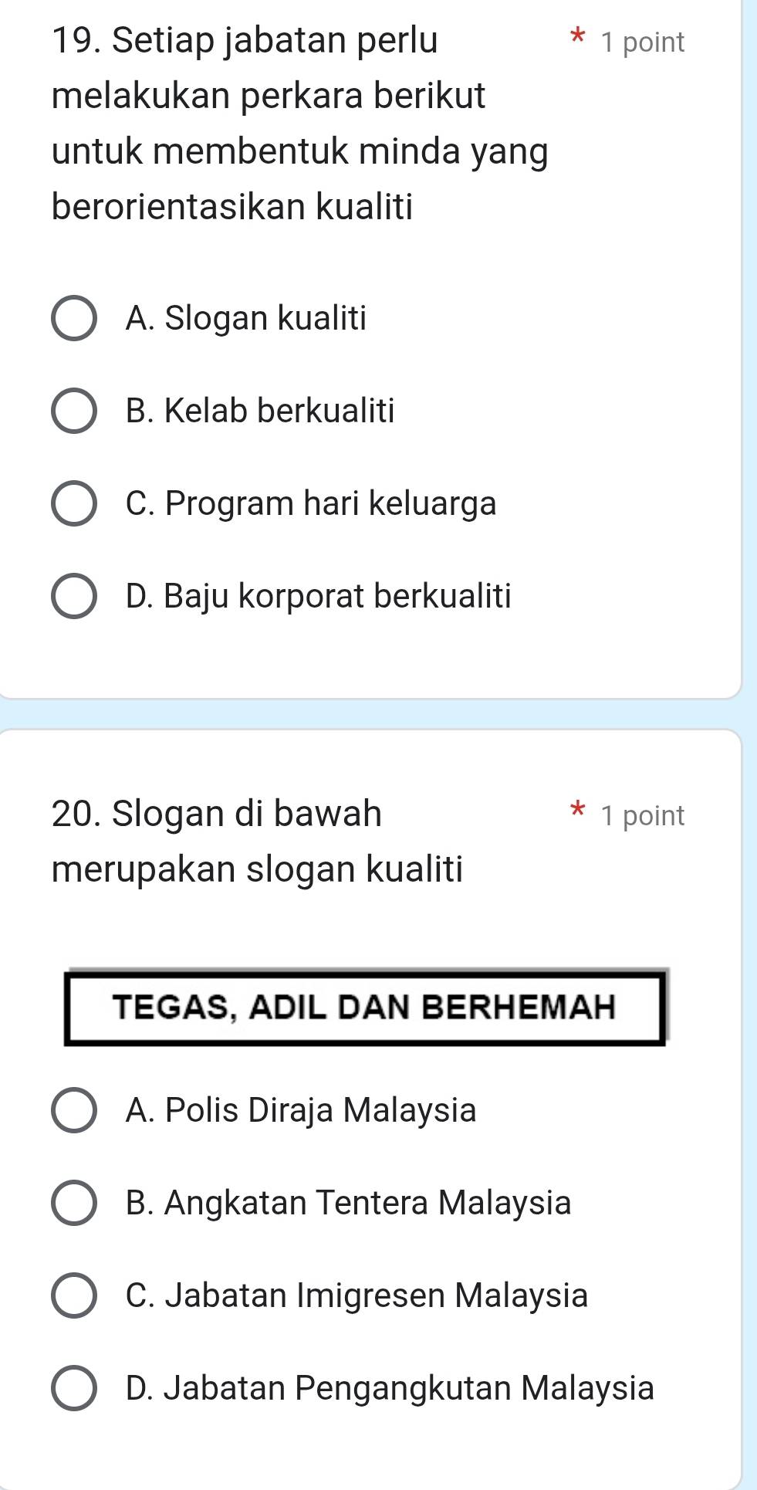This screenshot has height=1490, width=757.
Task: Click question 19 heading text 'Setiap jabatan perlu'
Action: tap(245, 40)
